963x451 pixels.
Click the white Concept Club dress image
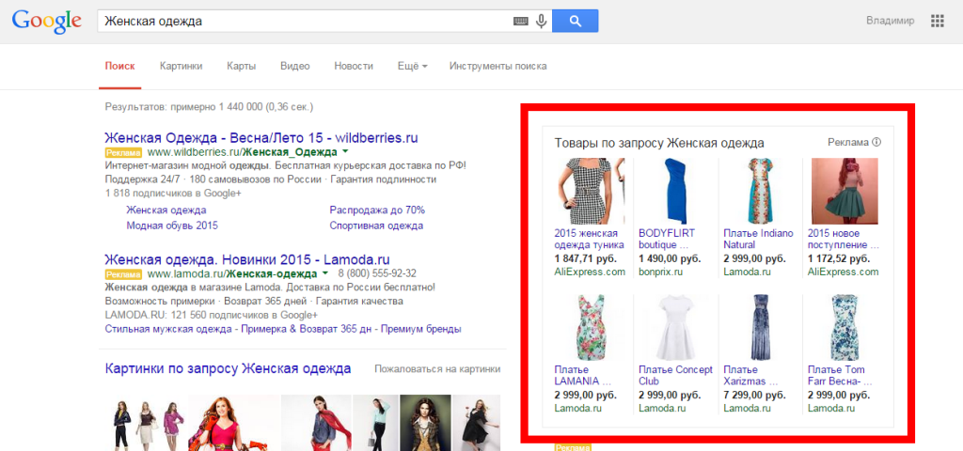[674, 327]
